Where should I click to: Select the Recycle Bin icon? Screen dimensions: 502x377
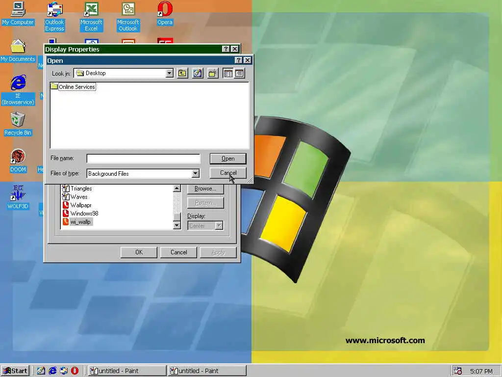click(x=18, y=124)
